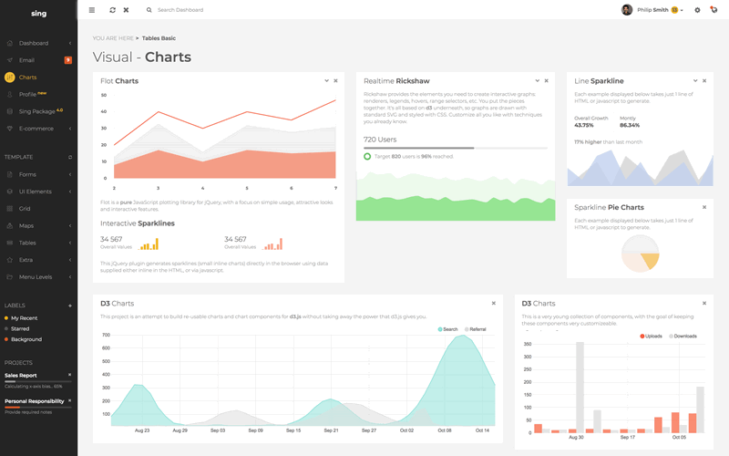This screenshot has height=456, width=729.
Task: Add a new label with plus icon
Action: point(70,306)
